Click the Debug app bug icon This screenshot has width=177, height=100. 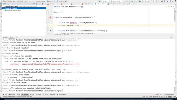click(132, 1)
